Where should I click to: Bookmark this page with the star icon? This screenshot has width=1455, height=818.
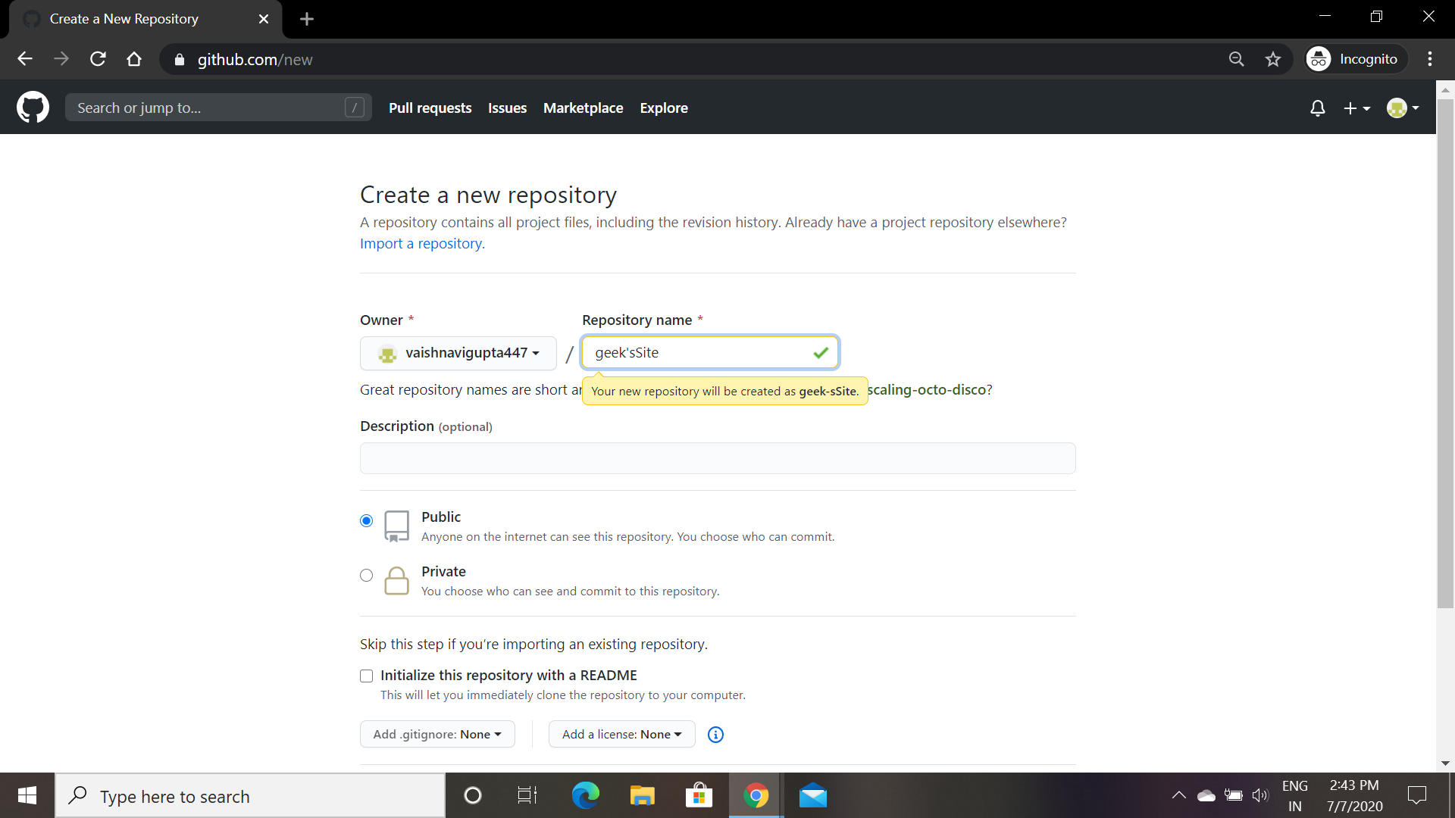point(1273,59)
